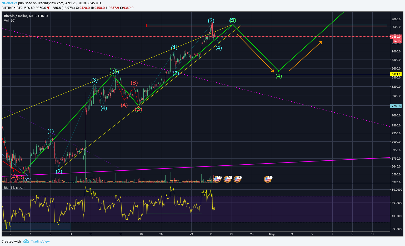Click the 14:13 bar countdown label
Viewport: 405px width, 246px height.
pos(397,41)
